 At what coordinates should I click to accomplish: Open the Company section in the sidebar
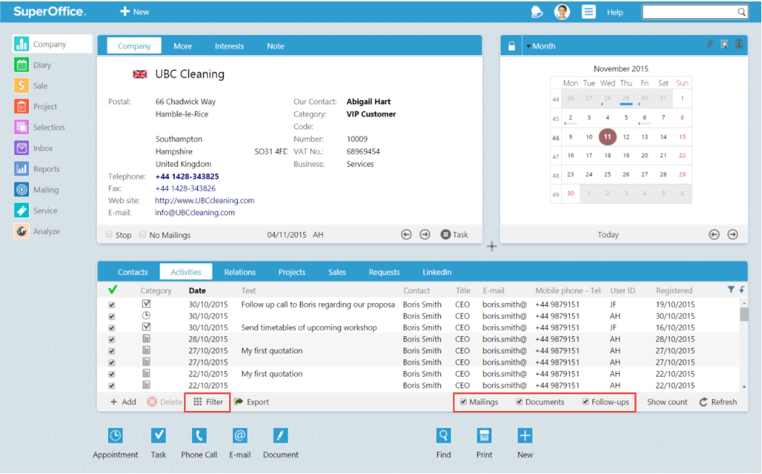pyautogui.click(x=52, y=44)
